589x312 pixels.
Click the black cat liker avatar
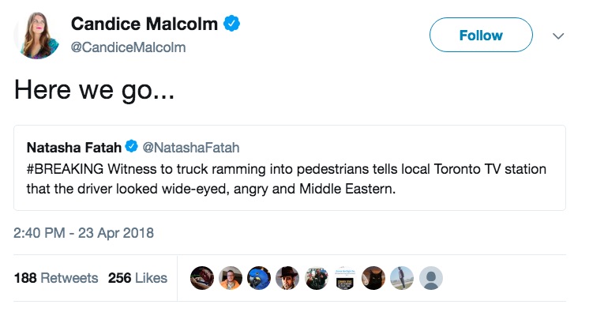pos(373,278)
